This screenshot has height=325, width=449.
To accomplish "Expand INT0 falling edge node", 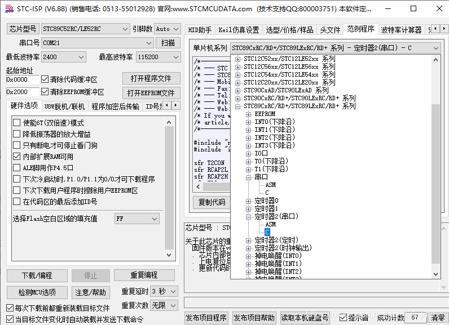I will [248, 122].
